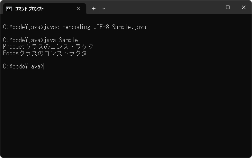Click the blinking cursor at the last prompt
Viewport: 252px width, 158px height.
pos(44,66)
